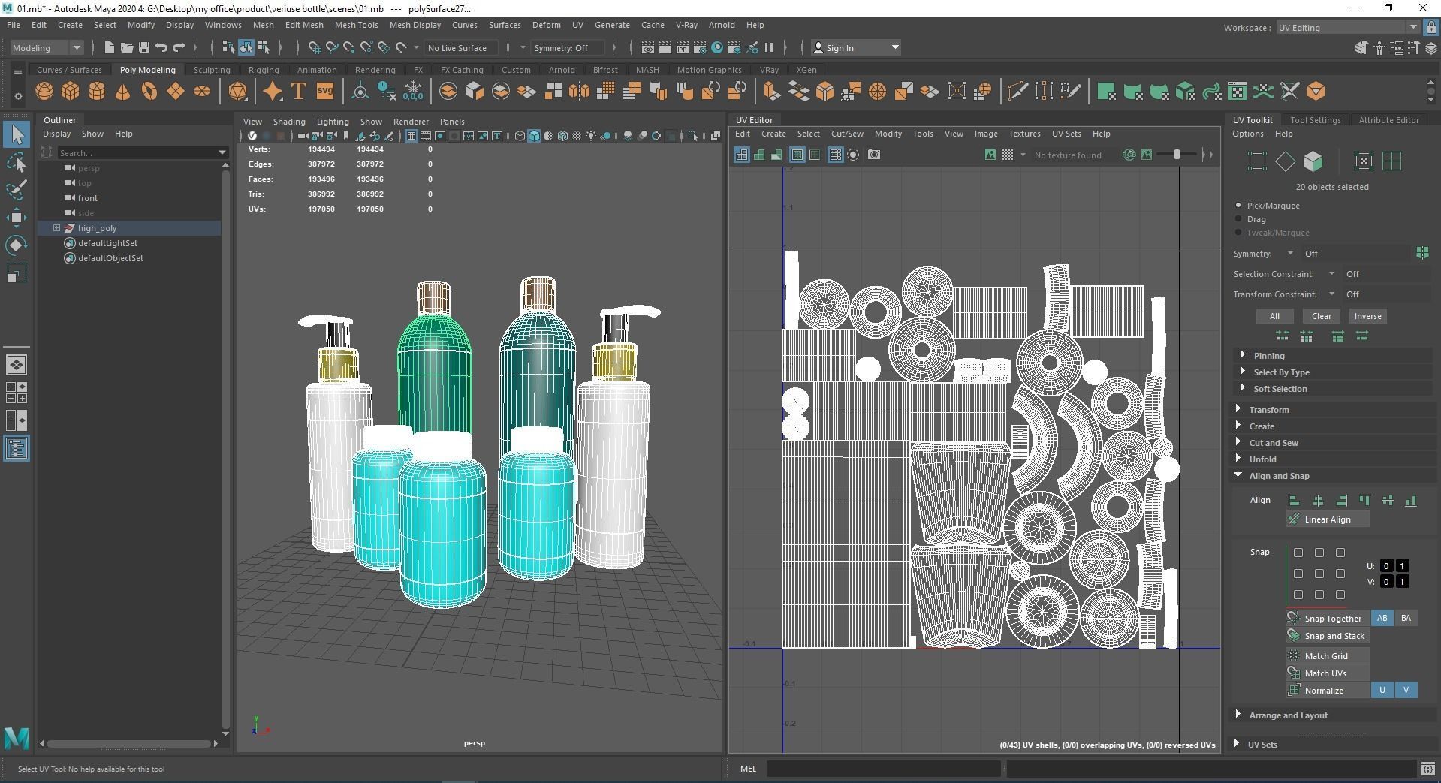Click the Undo arrow icon
1441x783 pixels.
pyautogui.click(x=161, y=47)
